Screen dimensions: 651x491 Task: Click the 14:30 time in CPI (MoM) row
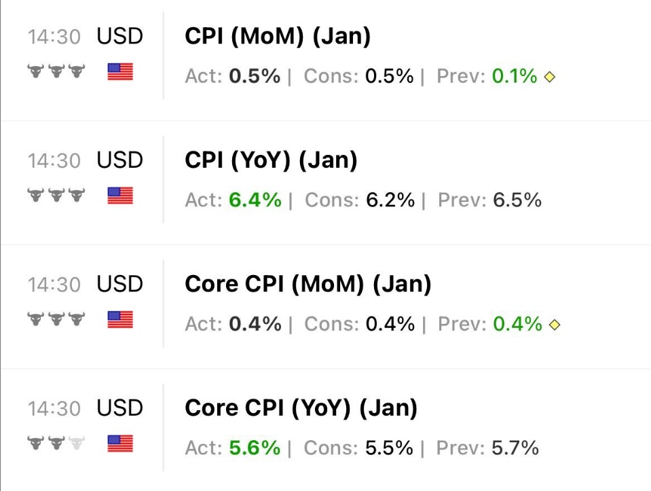54,37
